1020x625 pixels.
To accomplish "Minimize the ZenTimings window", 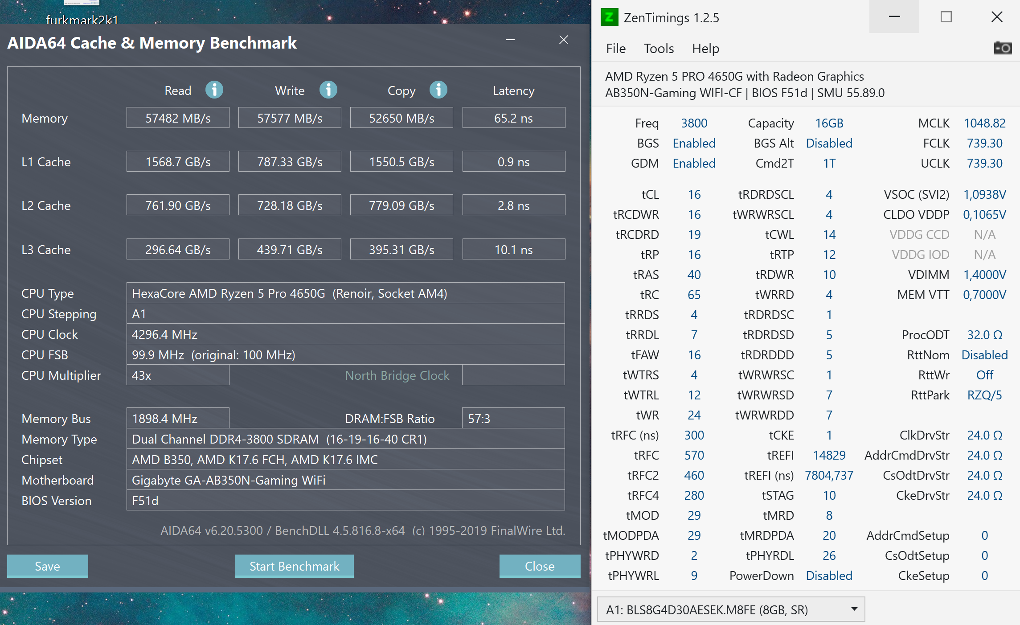I will pos(894,17).
